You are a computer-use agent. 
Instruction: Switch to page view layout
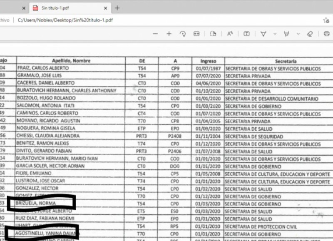click(213, 34)
